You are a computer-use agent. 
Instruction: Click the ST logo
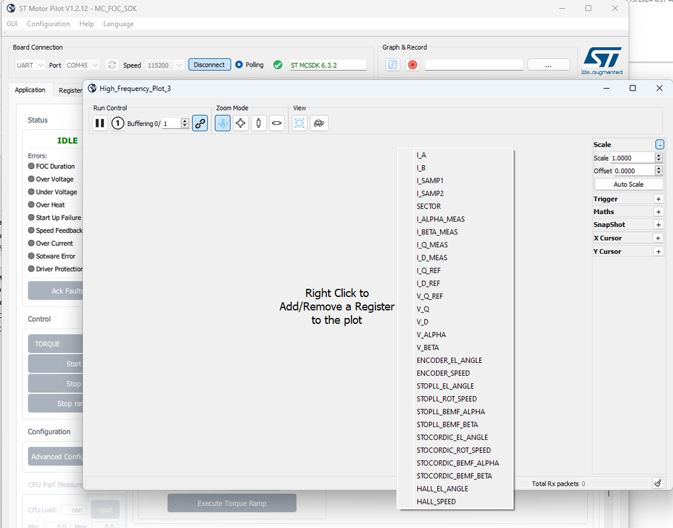602,61
